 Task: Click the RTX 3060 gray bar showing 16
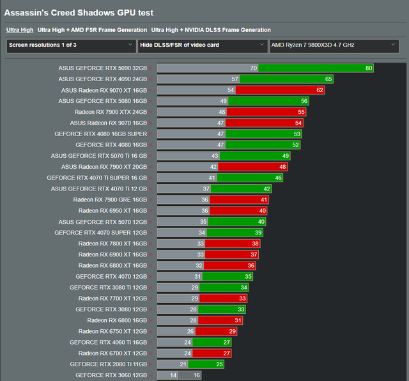[x=190, y=375]
